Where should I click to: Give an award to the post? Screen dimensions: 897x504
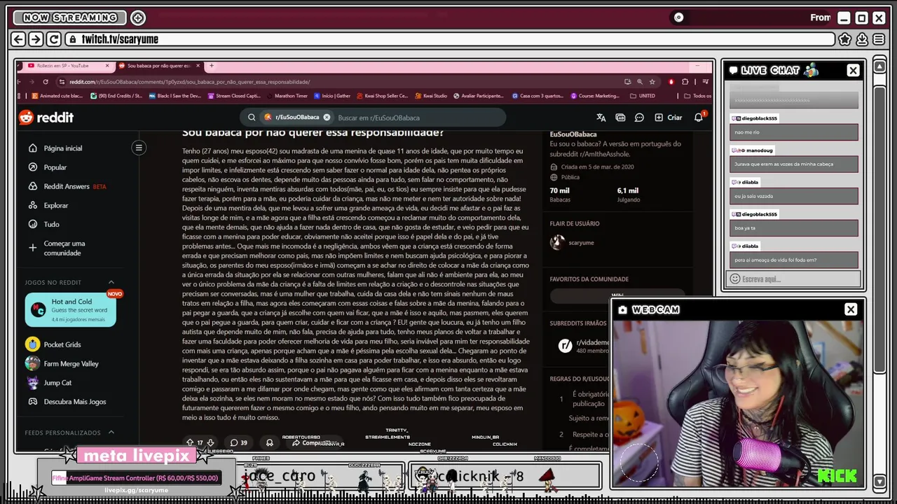pos(269,442)
